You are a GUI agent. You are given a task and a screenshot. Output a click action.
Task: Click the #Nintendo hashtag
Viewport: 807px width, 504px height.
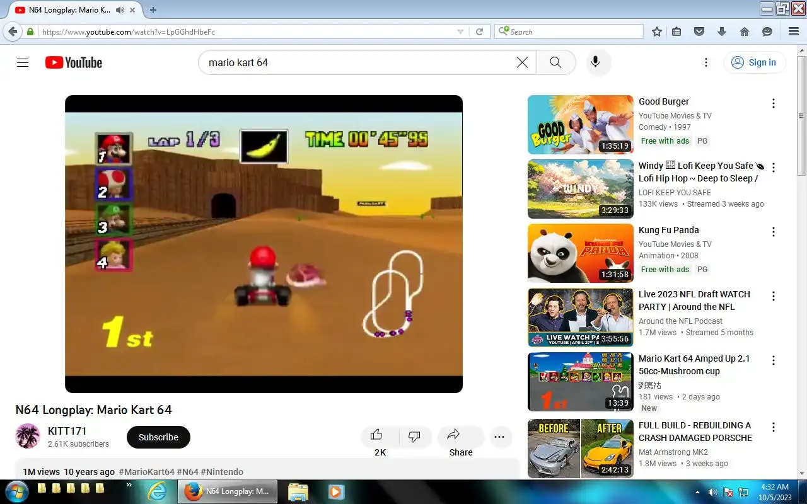(x=222, y=472)
